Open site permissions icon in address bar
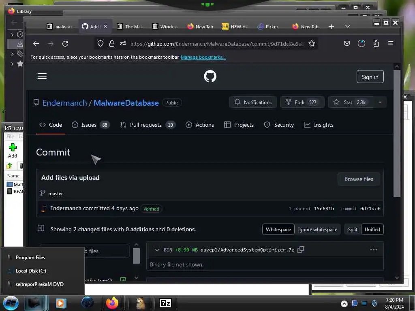Screen dimensions: 415x311 (123, 43)
